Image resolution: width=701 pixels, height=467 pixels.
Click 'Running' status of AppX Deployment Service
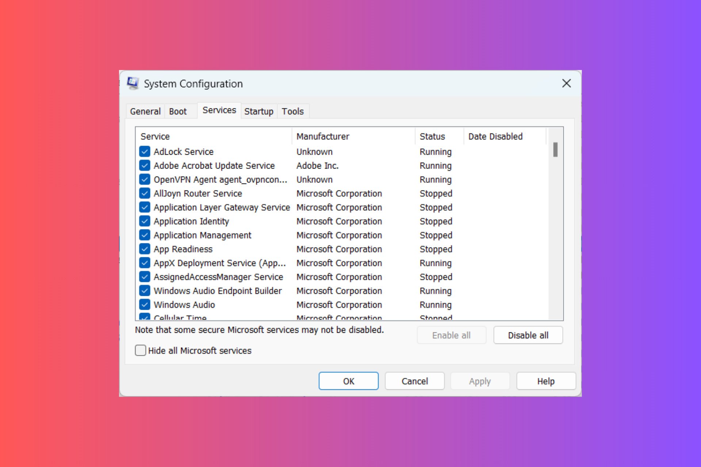click(436, 263)
